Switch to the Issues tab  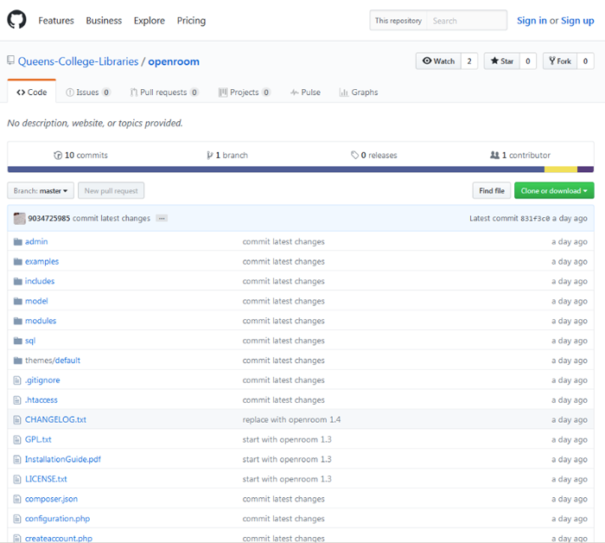(x=88, y=93)
